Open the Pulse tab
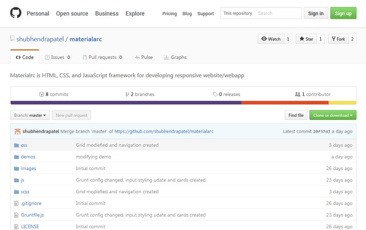Viewport: 366px width, 230px height. (144, 57)
